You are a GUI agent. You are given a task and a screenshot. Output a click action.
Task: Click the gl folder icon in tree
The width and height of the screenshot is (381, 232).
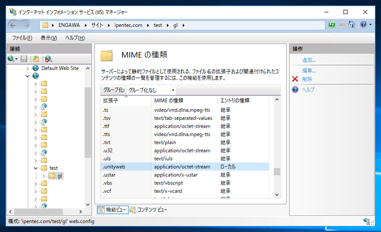(x=52, y=175)
